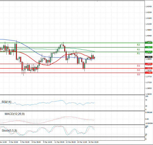Click the 15 Mar 12:00 time label
Viewport: 153px width, 145px height.
(82, 142)
